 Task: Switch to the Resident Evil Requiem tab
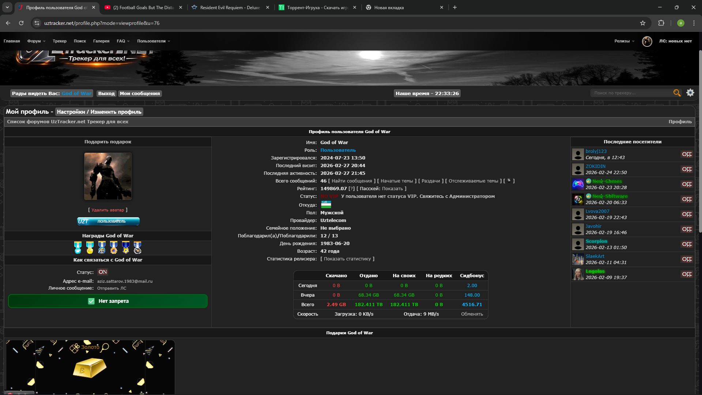pyautogui.click(x=230, y=7)
